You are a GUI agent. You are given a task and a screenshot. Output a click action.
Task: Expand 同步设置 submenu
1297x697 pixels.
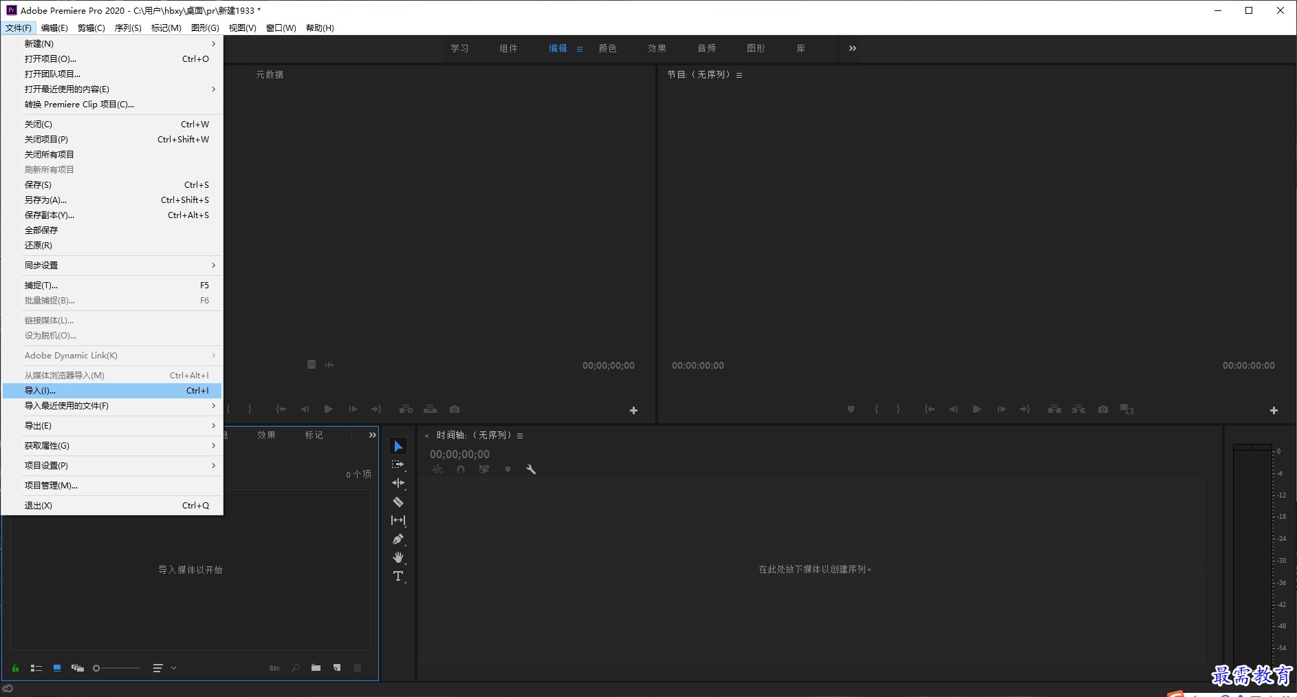pos(113,265)
